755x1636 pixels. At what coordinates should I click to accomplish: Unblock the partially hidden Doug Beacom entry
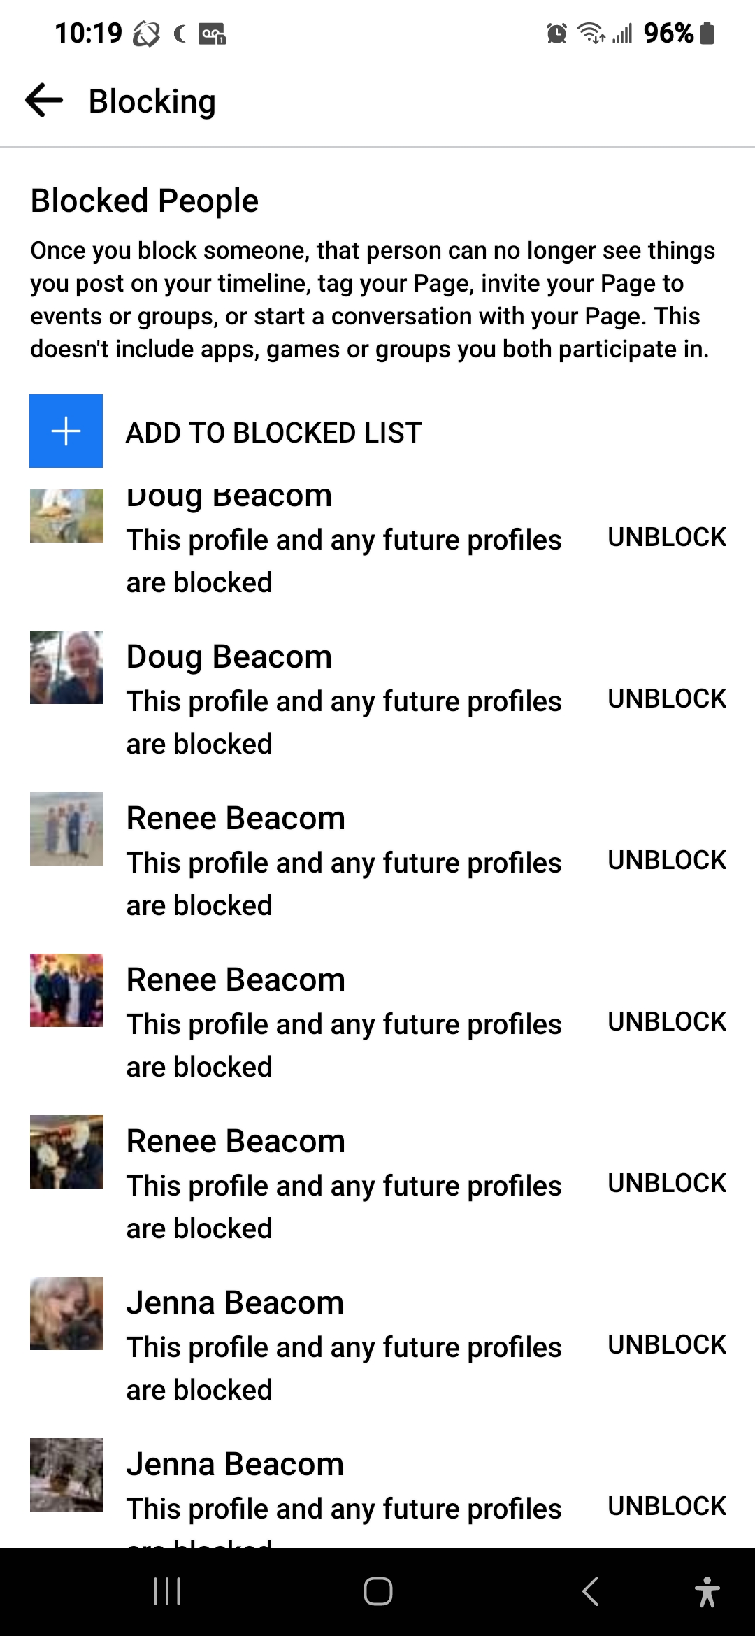point(667,538)
